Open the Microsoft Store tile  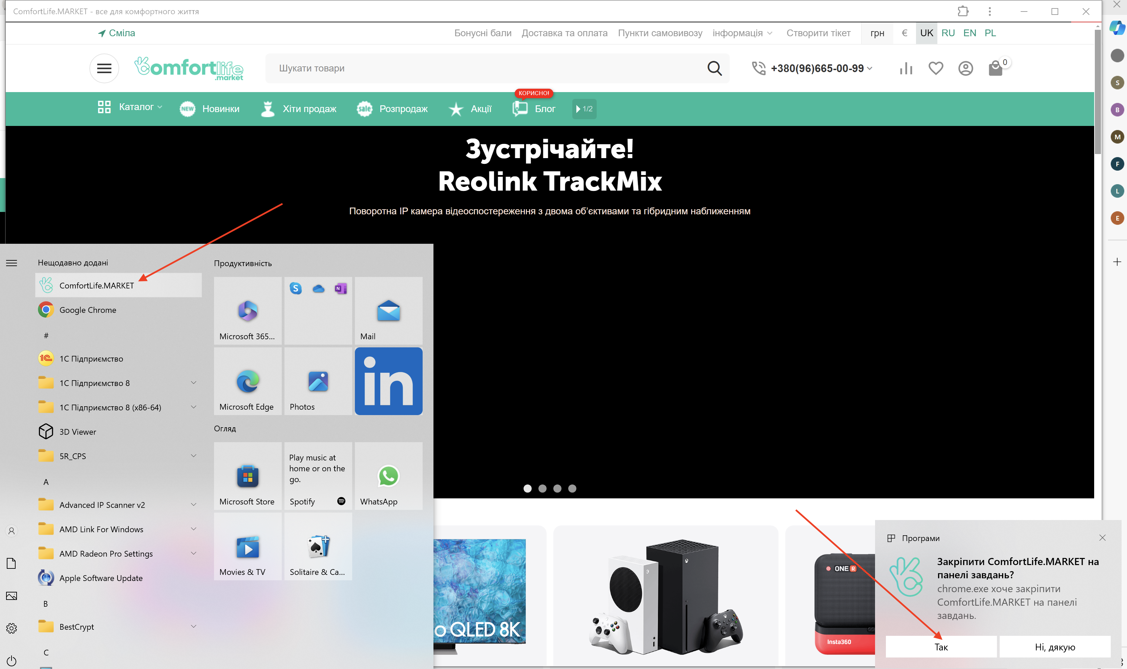(x=248, y=476)
